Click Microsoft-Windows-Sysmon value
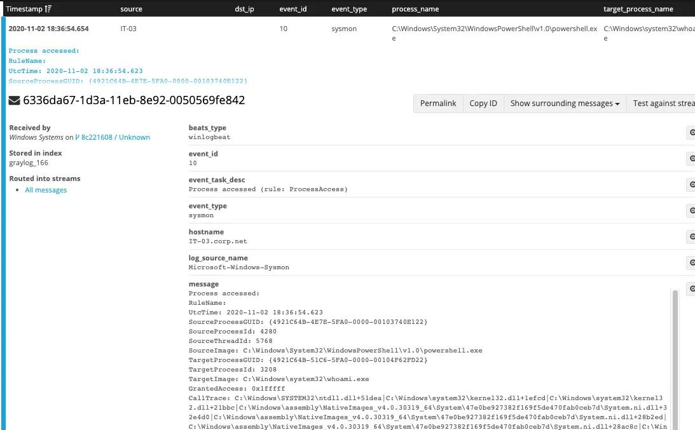The height and width of the screenshot is (430, 695). [x=238, y=267]
